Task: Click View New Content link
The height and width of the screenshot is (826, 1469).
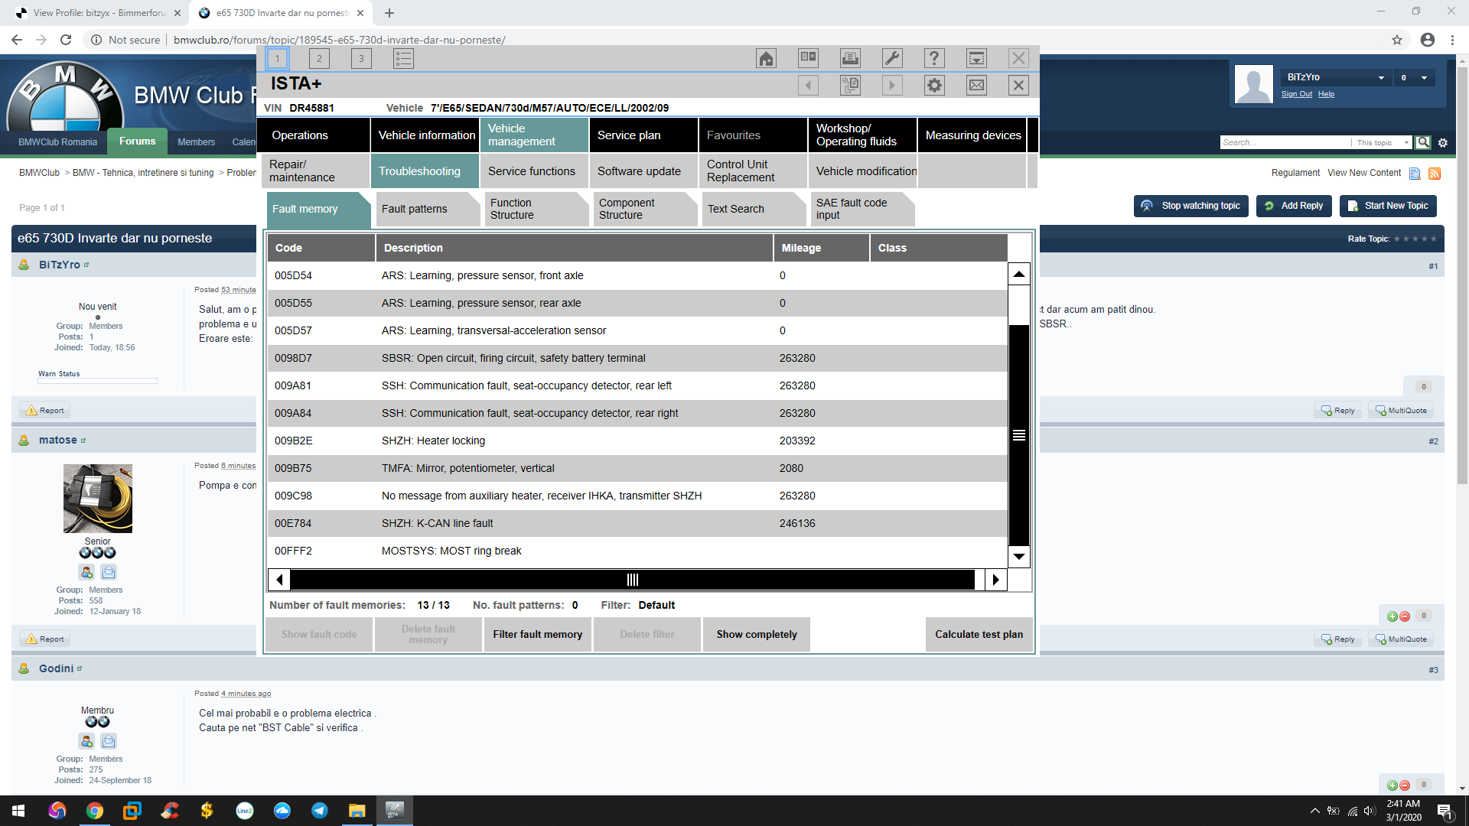Action: (1364, 173)
